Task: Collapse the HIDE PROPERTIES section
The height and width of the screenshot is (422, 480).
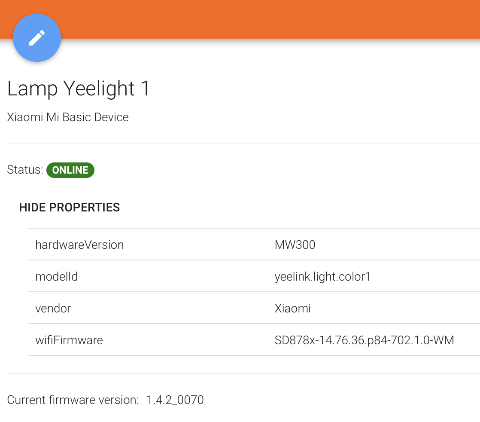Action: pyautogui.click(x=69, y=208)
